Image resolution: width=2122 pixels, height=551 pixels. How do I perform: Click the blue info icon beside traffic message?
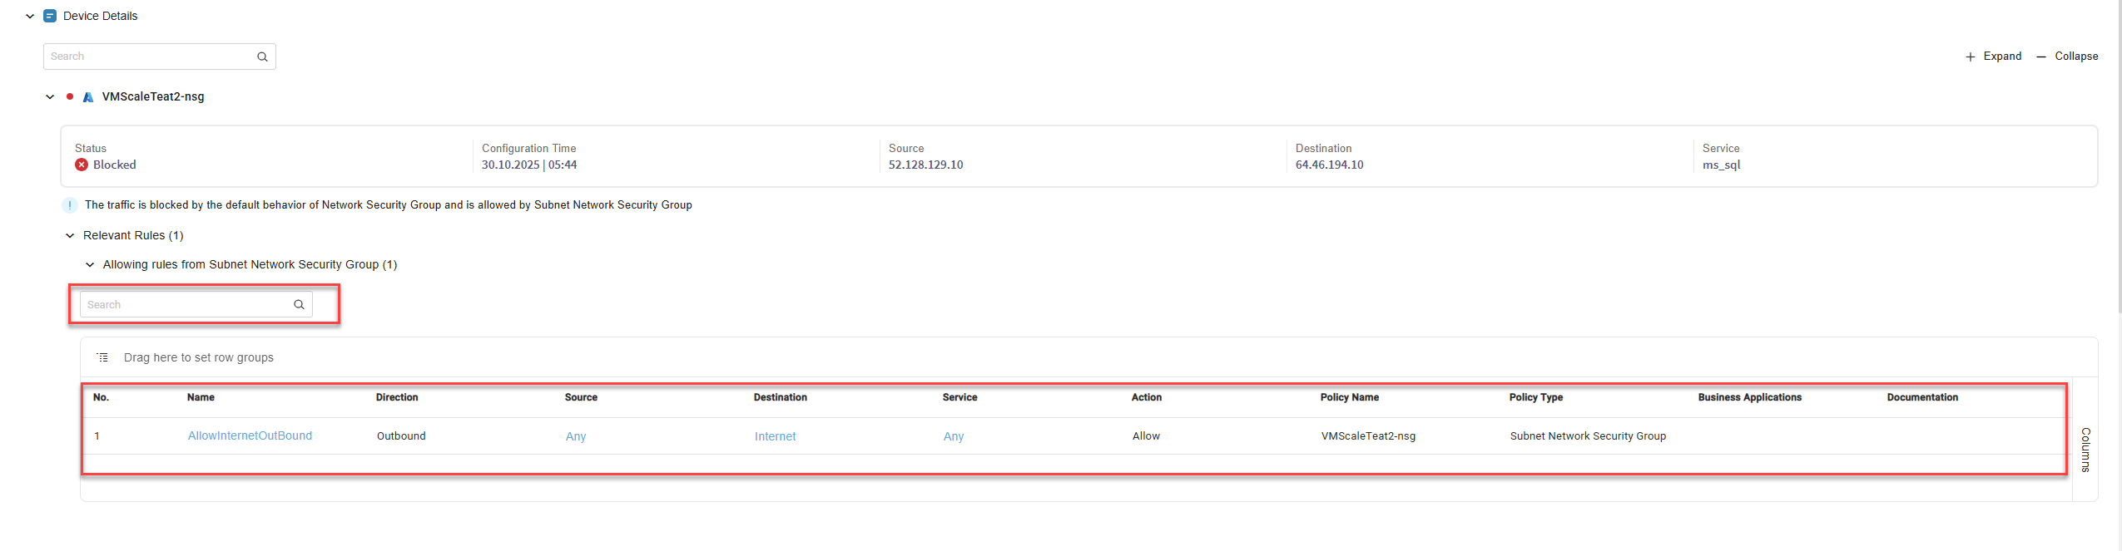coord(70,205)
